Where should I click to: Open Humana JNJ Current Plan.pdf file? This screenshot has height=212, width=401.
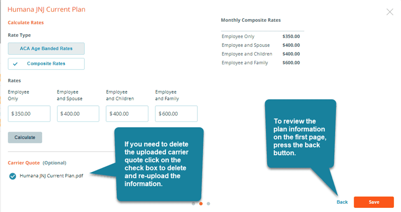point(51,176)
